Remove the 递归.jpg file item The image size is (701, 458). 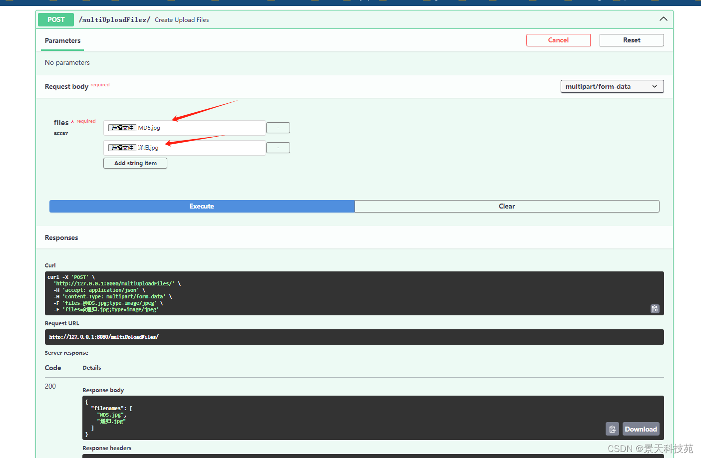278,148
